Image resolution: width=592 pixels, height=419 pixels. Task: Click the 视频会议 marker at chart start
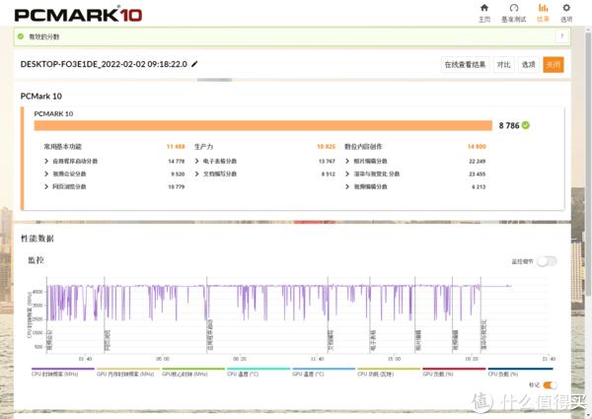point(48,340)
